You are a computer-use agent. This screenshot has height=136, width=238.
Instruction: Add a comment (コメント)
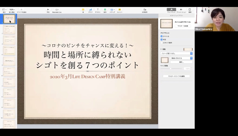point(120,10)
